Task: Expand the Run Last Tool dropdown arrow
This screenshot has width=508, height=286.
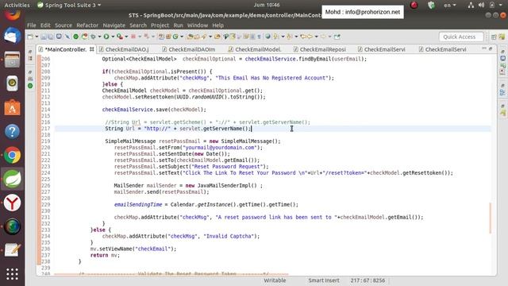Action: pyautogui.click(x=126, y=37)
